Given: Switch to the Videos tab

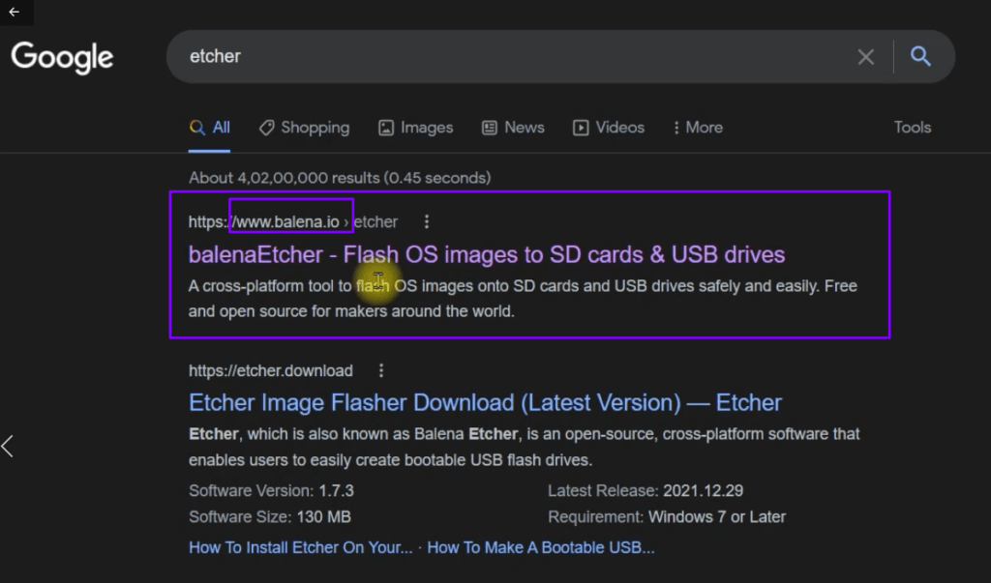Looking at the screenshot, I should tap(609, 128).
